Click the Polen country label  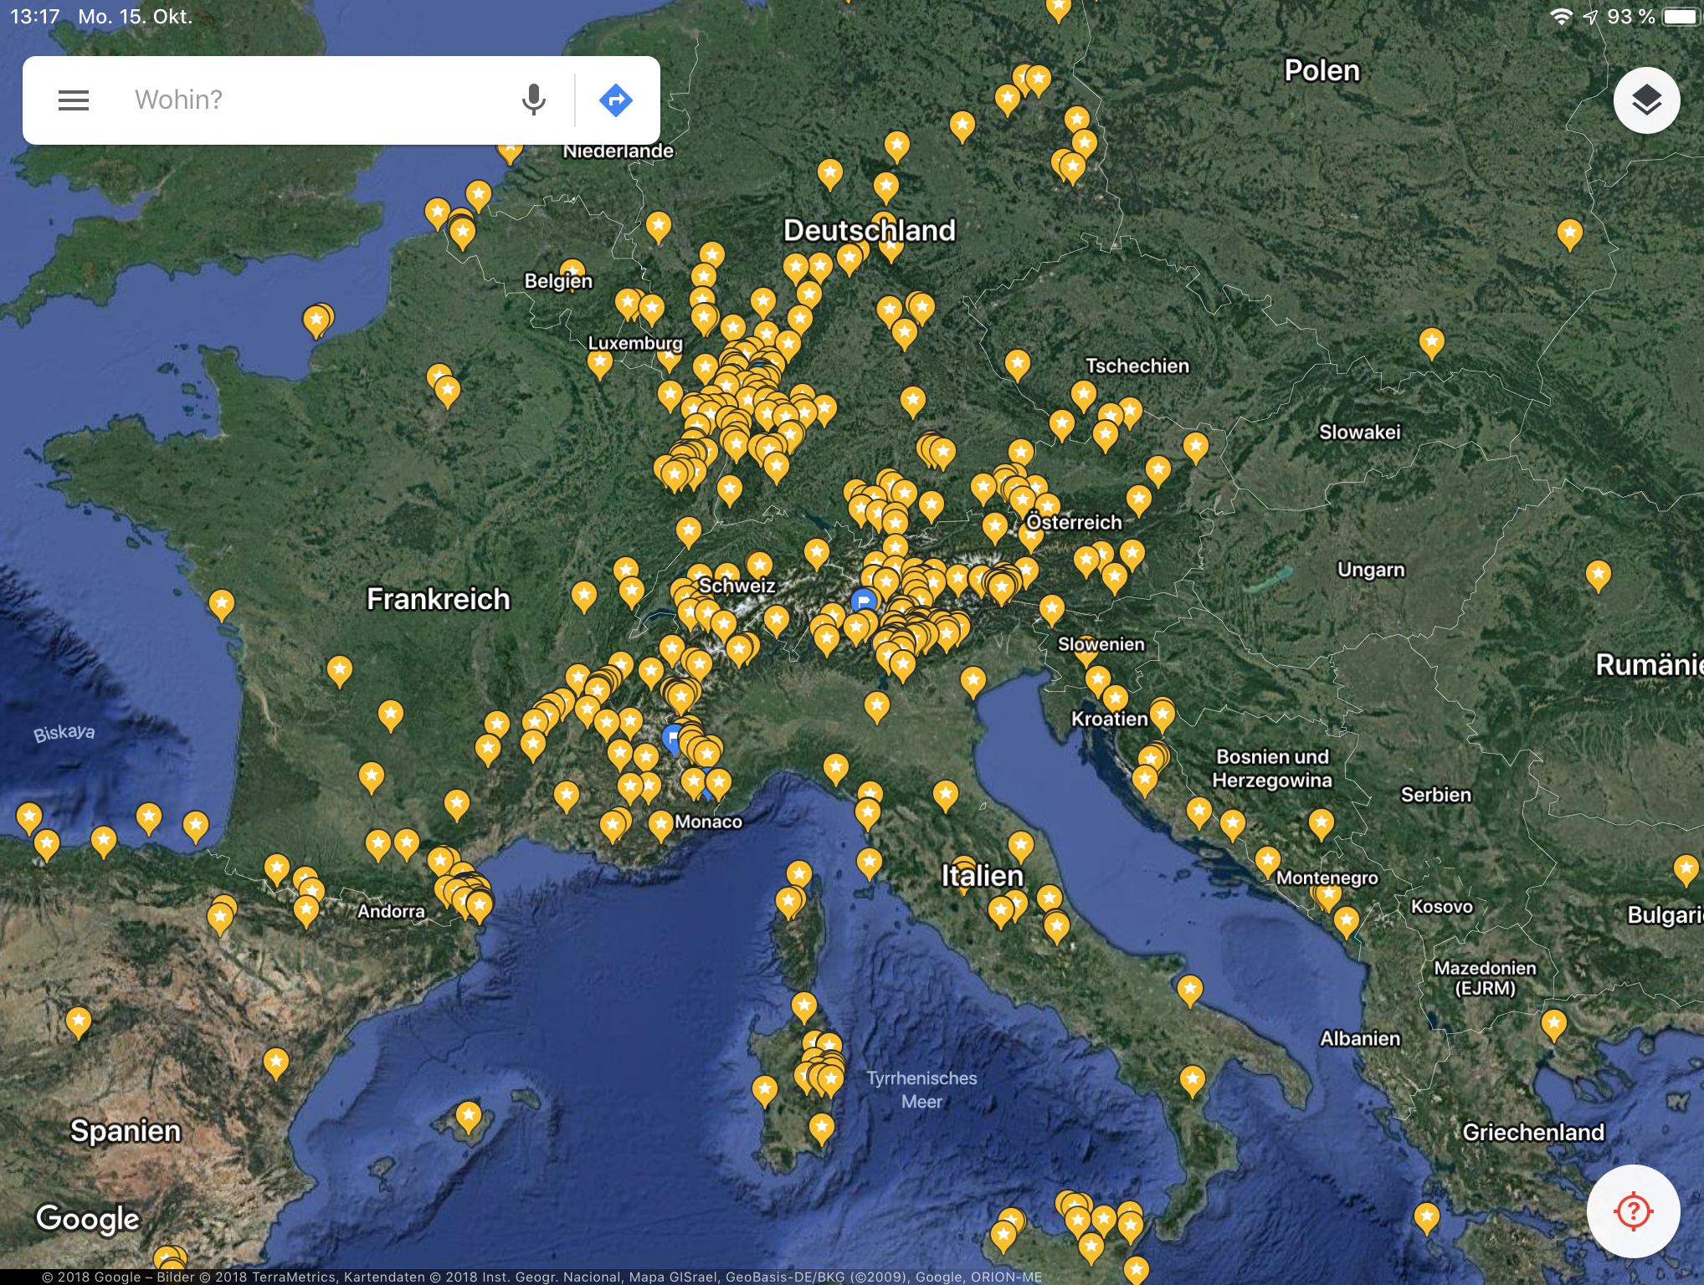click(x=1322, y=71)
